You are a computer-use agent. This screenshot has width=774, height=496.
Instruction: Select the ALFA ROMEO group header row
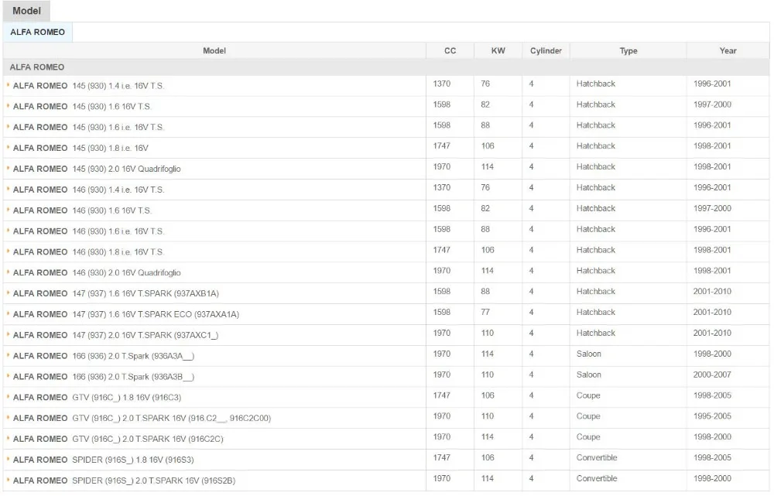386,67
